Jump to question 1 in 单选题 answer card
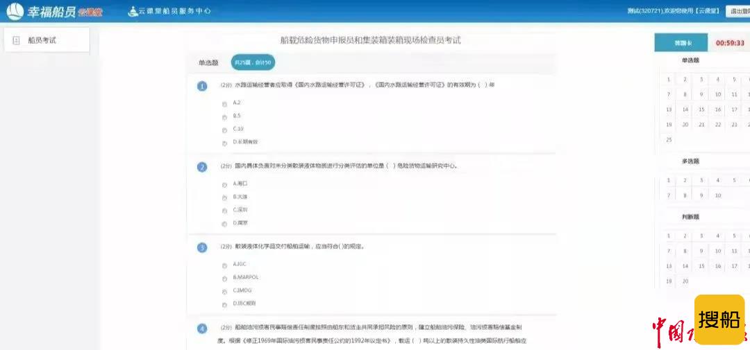750x350 pixels. click(x=668, y=80)
